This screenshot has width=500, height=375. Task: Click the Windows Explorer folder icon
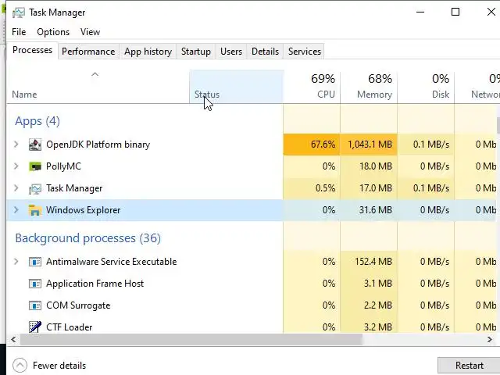(34, 210)
